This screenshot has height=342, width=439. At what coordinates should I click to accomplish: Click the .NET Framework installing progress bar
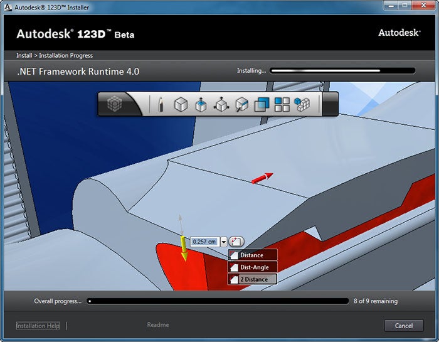click(342, 70)
